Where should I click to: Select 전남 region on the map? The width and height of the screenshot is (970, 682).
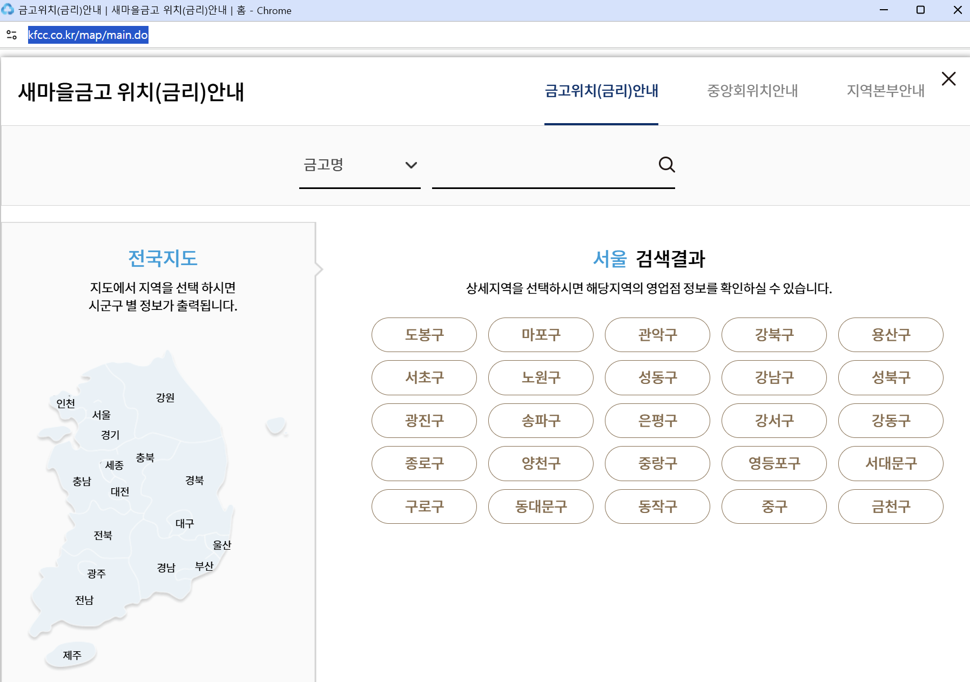point(84,600)
